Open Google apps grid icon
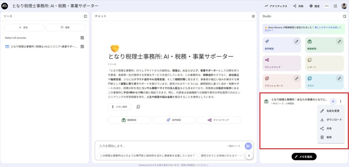 [335, 6]
